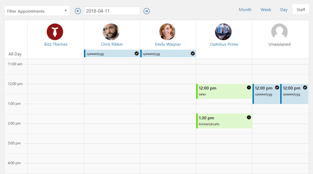Click Unassigned gray silhouette avatar
Image resolution: width=313 pixels, height=174 pixels.
[x=279, y=32]
